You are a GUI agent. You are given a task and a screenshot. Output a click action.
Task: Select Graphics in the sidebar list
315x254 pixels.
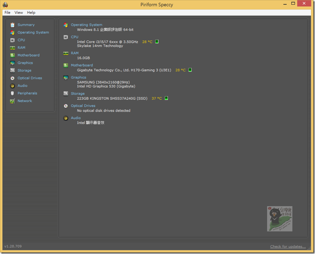pos(25,63)
